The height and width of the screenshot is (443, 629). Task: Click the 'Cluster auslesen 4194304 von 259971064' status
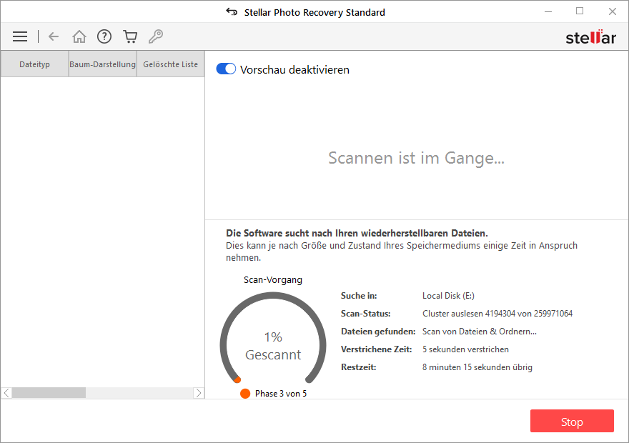497,314
